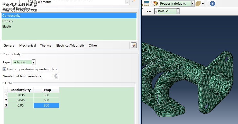The image size is (238, 124).
Task: Open the Thermal menu
Action: click(x=46, y=46)
